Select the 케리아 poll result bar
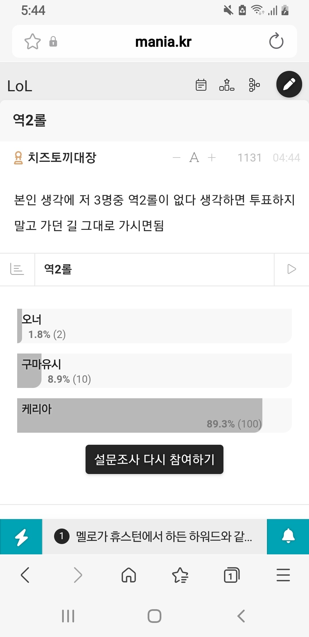 pyautogui.click(x=154, y=415)
